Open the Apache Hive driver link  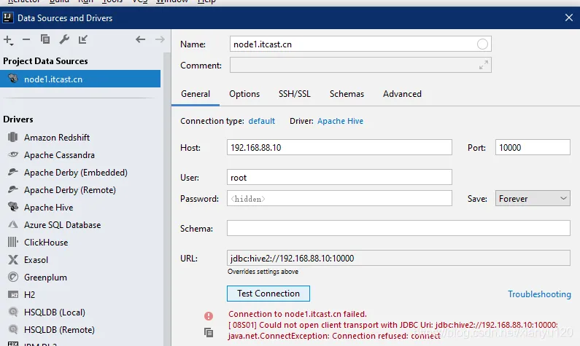point(340,121)
